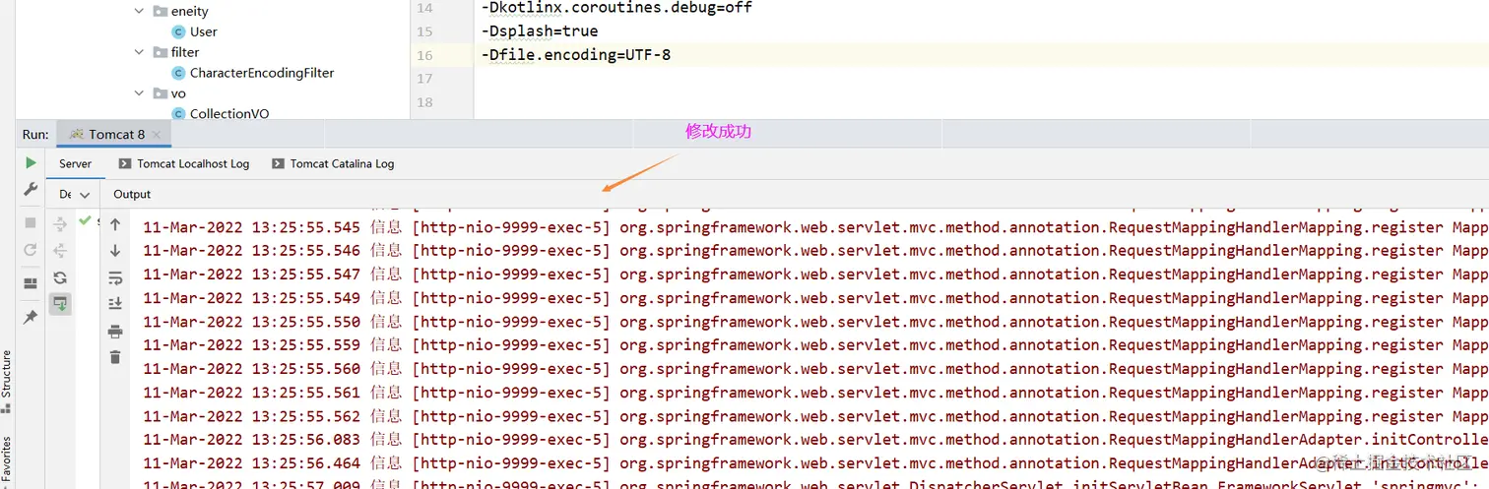This screenshot has width=1489, height=489.
Task: Click line number 17 in gutter
Action: (x=424, y=79)
